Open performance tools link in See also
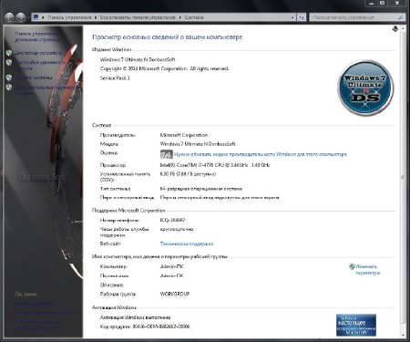Screen dimensions: 410x342 pos(38,325)
